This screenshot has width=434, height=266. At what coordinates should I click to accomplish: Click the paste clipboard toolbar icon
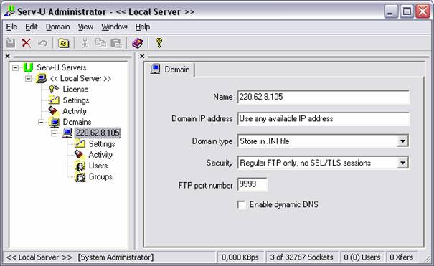(x=116, y=43)
